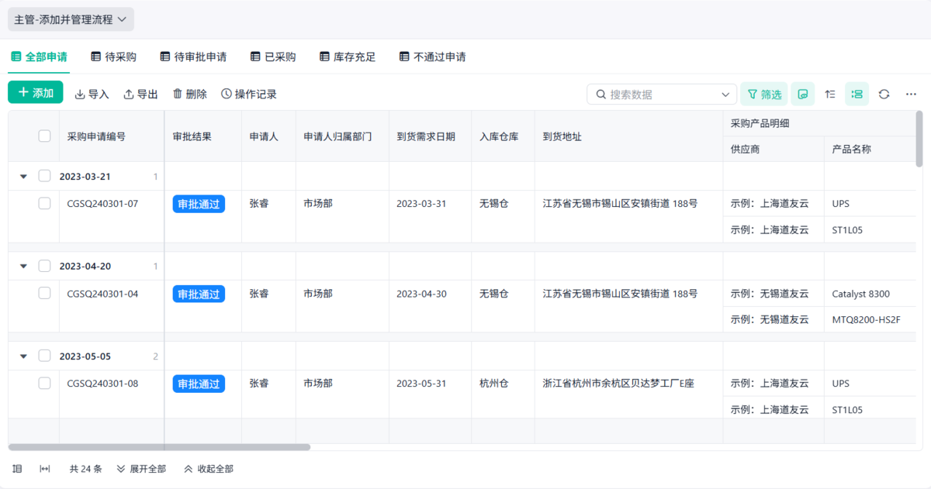This screenshot has height=489, width=931.
Task: Tick the select-all checkbox in the header
Action: point(45,136)
